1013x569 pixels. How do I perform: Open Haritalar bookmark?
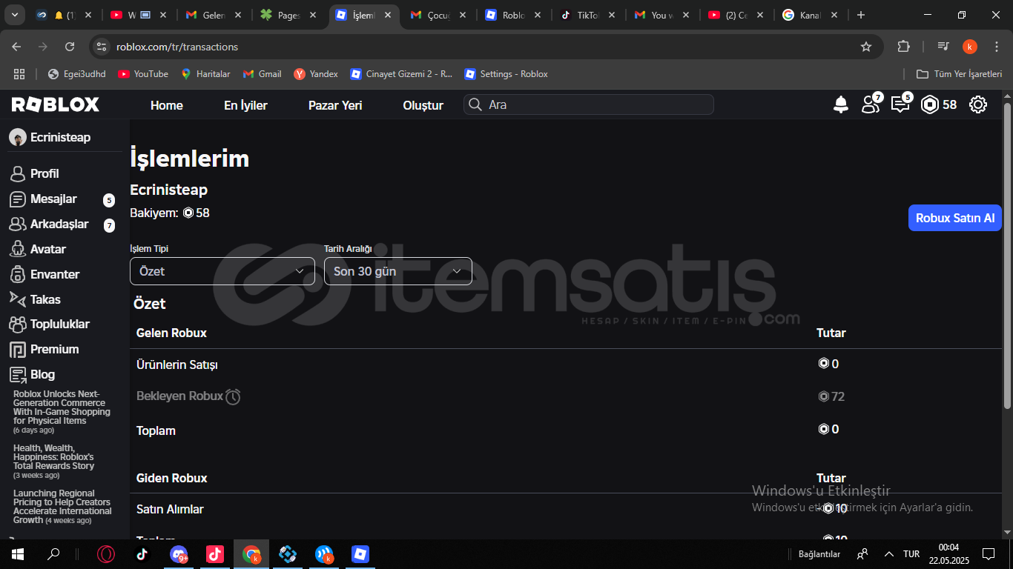click(x=205, y=74)
